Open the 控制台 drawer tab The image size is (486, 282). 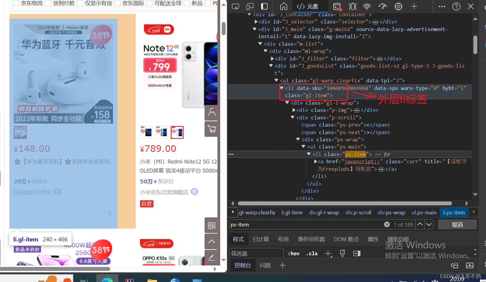point(243,265)
